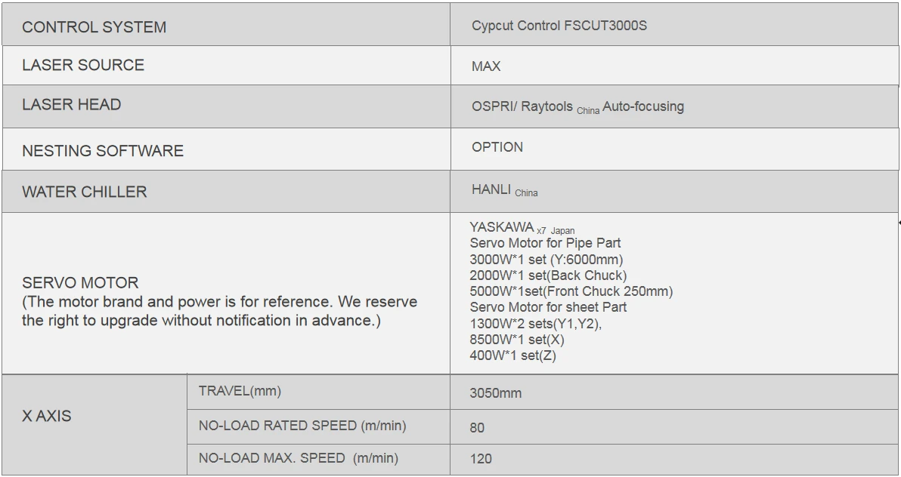901x477 pixels.
Task: Click the LASER SOURCE label
Action: point(83,65)
